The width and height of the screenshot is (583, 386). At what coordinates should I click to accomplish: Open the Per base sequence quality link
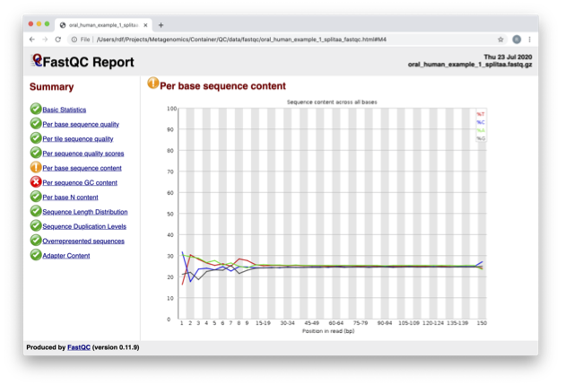coord(81,125)
